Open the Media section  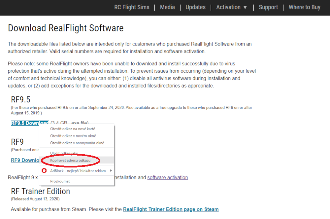(x=167, y=7)
